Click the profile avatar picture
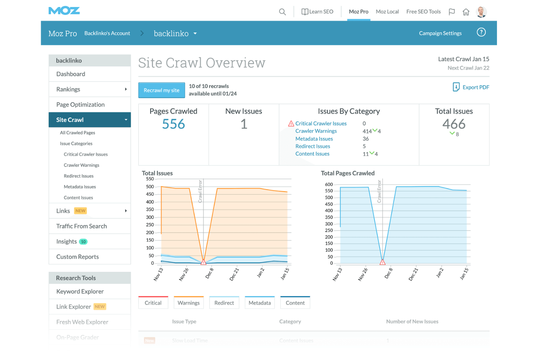 [482, 11]
